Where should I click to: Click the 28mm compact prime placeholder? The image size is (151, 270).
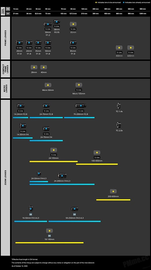click(x=34, y=67)
